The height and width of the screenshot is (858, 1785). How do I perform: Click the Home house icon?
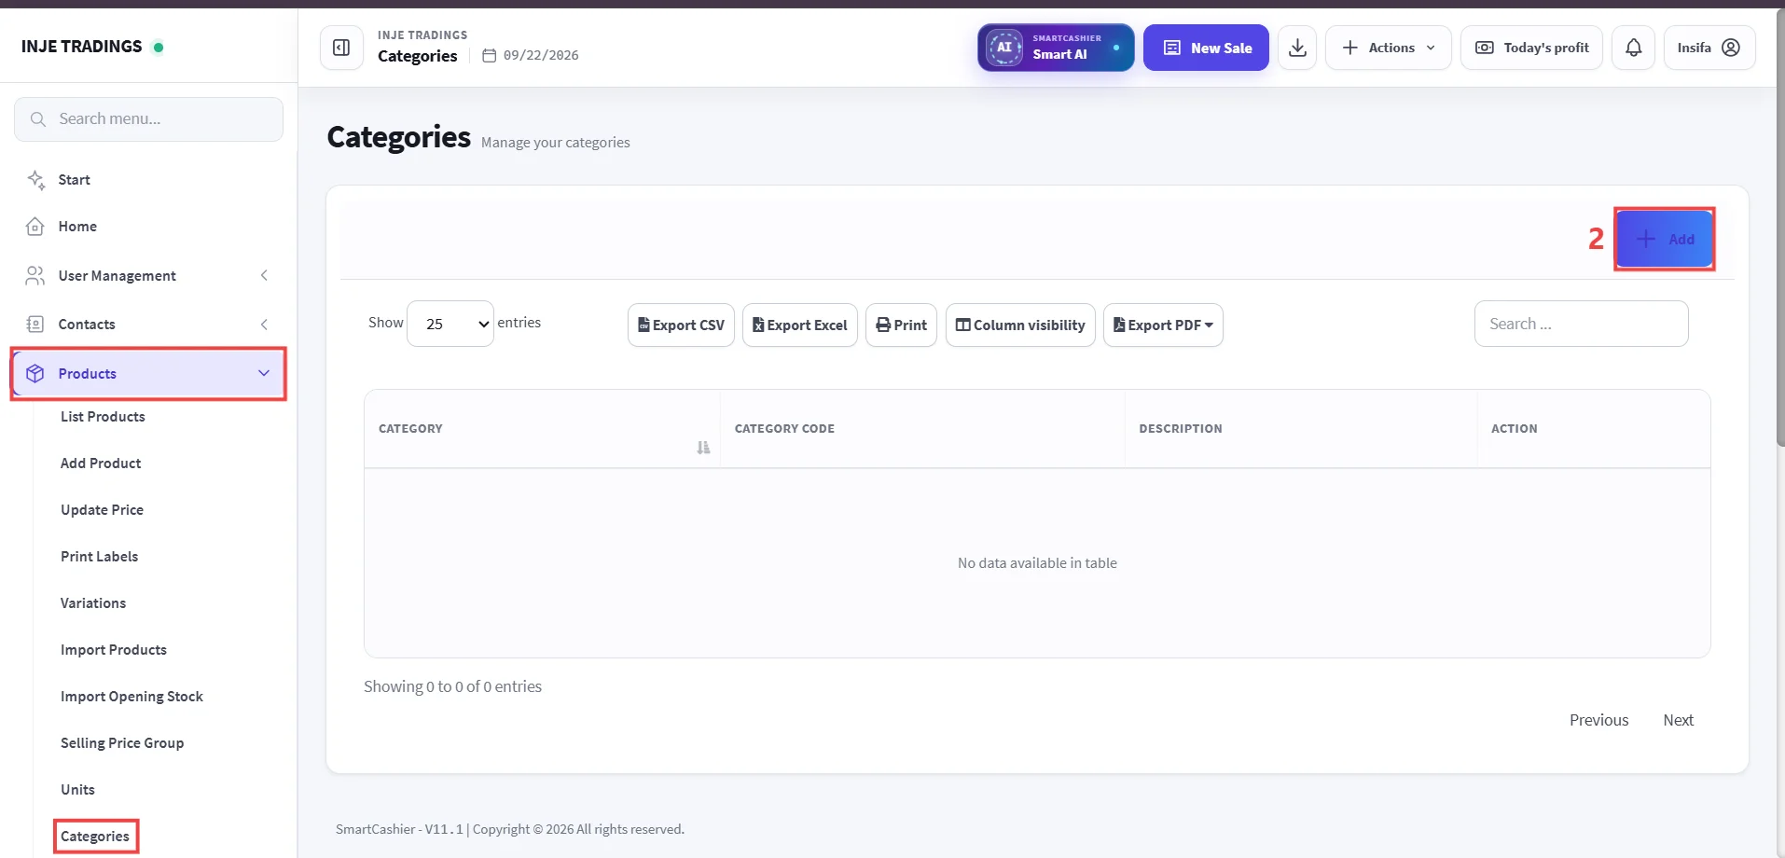click(35, 227)
